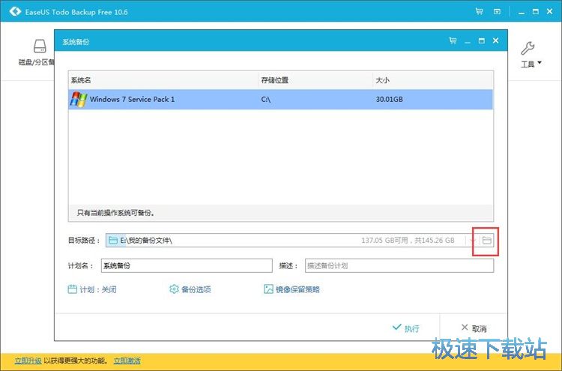Select Windows 7 Service Pack 1 row
This screenshot has height=371, width=562.
coord(281,99)
